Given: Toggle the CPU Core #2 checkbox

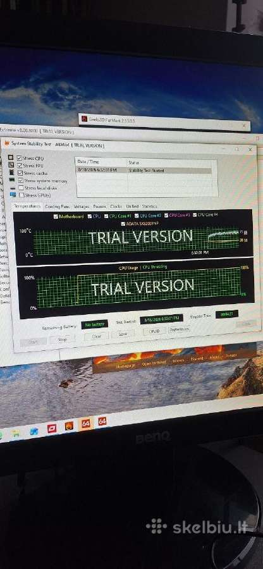Looking at the screenshot, I should 137,216.
